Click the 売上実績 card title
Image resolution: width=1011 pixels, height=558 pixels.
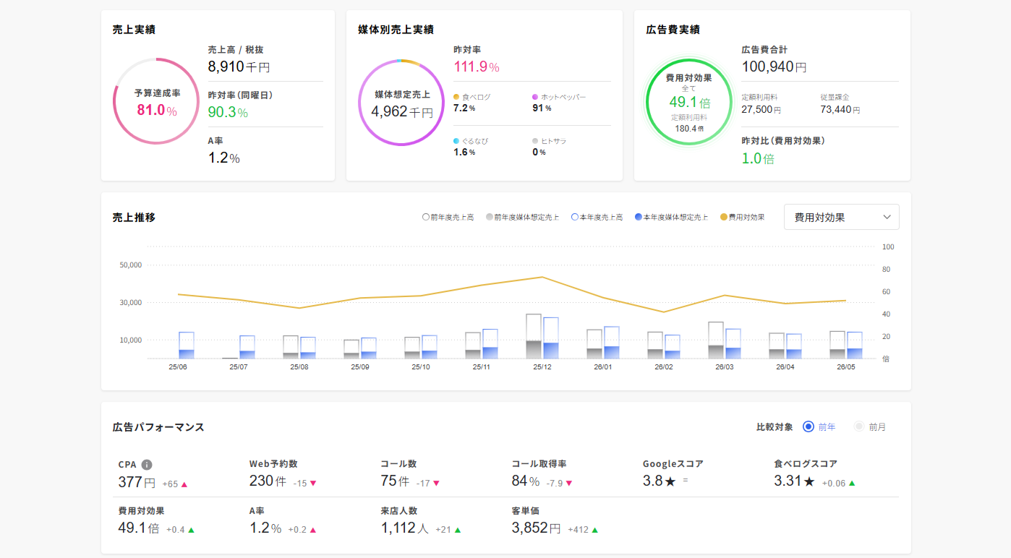pos(134,30)
